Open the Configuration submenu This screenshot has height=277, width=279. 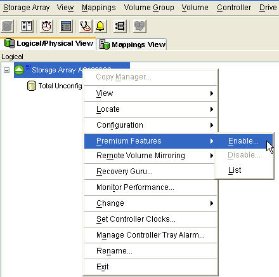[151, 125]
